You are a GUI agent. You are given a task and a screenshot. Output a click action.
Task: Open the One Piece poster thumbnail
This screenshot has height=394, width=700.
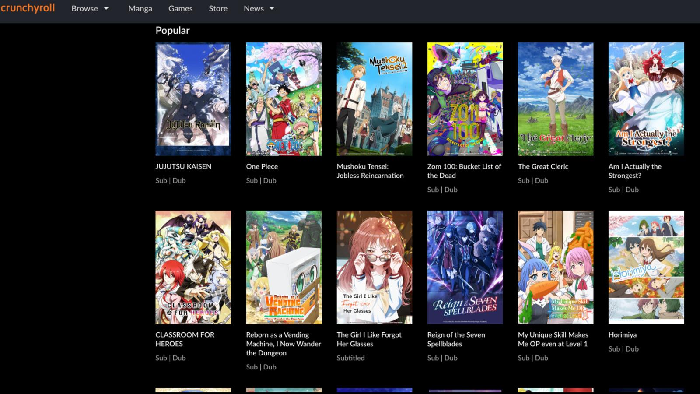tap(283, 99)
